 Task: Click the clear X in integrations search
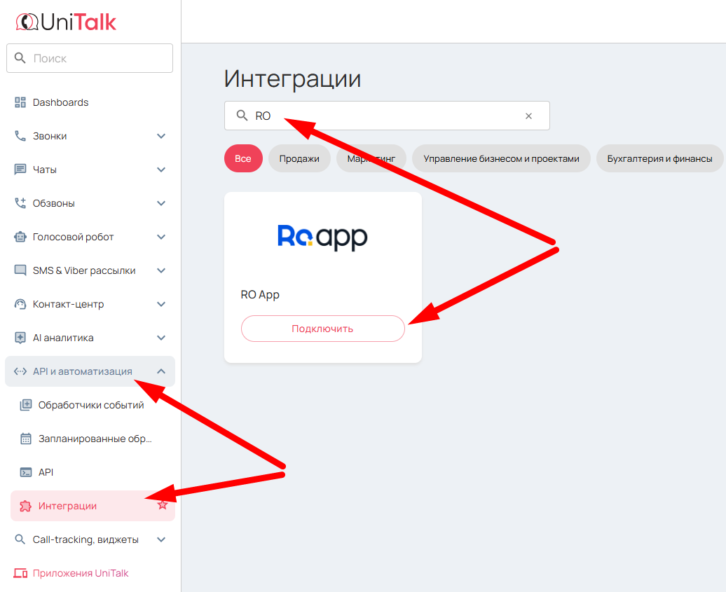click(x=528, y=116)
